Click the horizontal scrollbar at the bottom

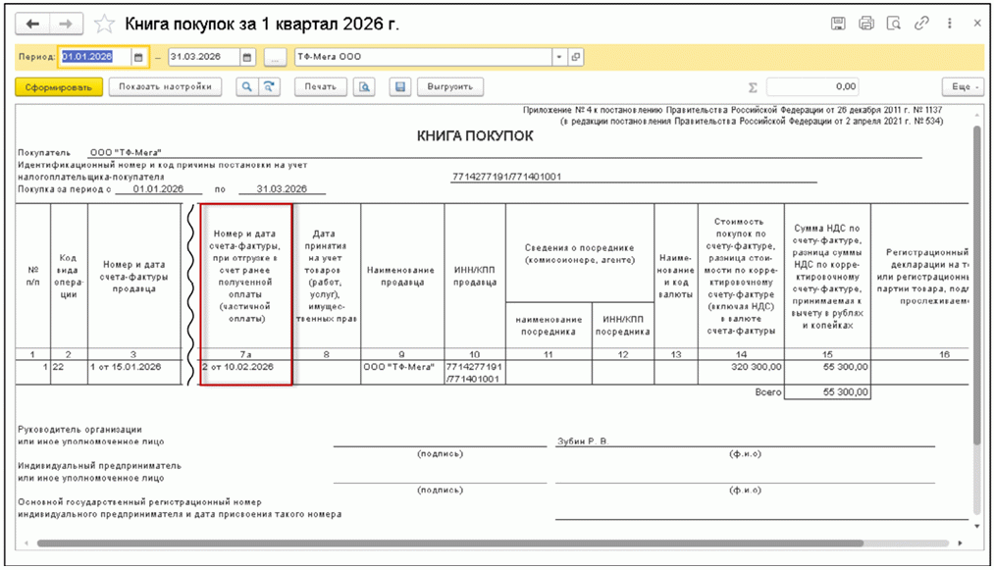451,543
